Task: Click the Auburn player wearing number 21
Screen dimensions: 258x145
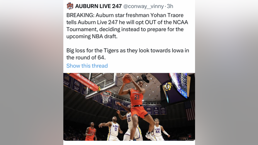Action: (x=136, y=105)
